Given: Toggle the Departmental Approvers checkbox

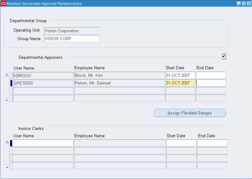Looking at the screenshot, I should pyautogui.click(x=224, y=56).
